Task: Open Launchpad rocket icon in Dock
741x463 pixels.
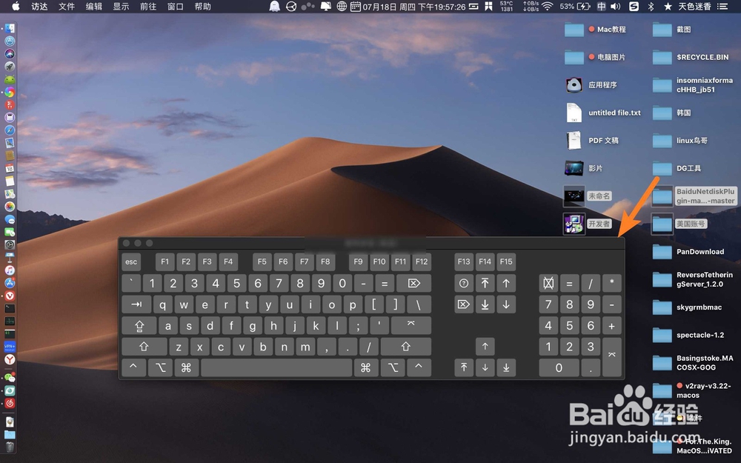Action: [x=10, y=67]
